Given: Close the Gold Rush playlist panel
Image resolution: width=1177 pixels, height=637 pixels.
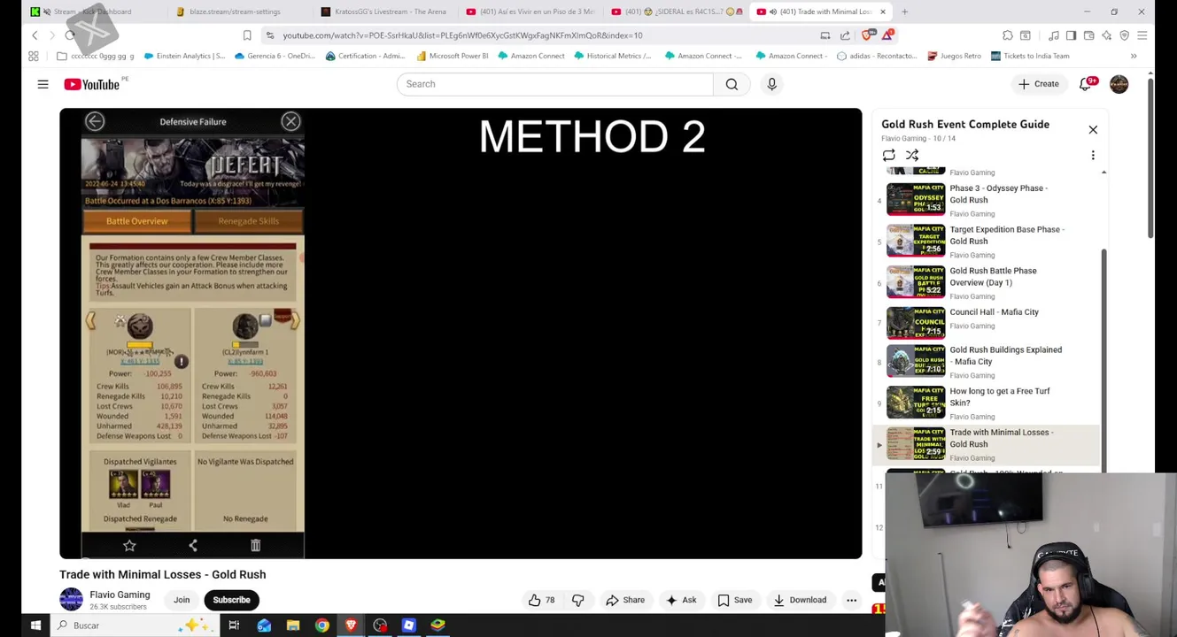Looking at the screenshot, I should tap(1093, 130).
